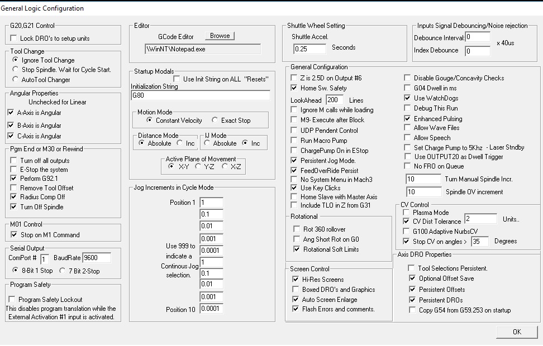Toggle Stop on M1 Command
The height and width of the screenshot is (346, 543).
pos(14,234)
